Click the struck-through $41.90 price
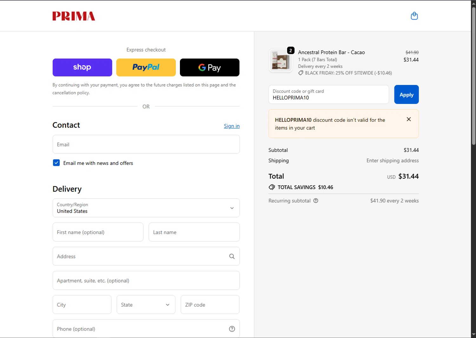The image size is (476, 338). (x=412, y=52)
